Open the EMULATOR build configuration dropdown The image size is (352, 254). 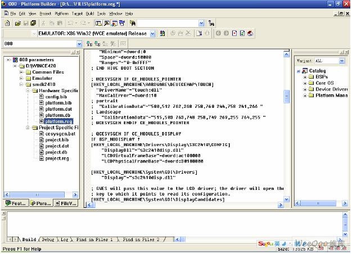154,33
